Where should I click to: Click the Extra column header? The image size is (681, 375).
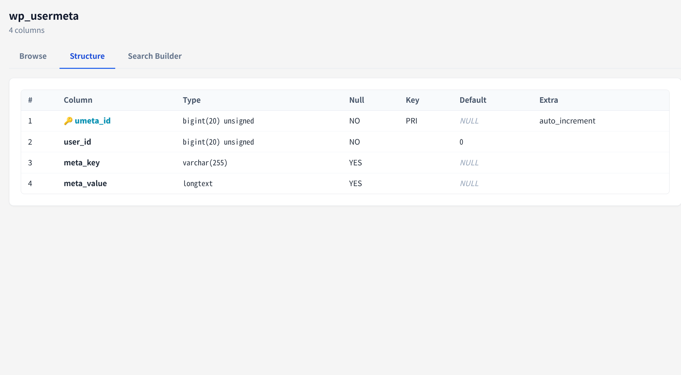click(549, 100)
